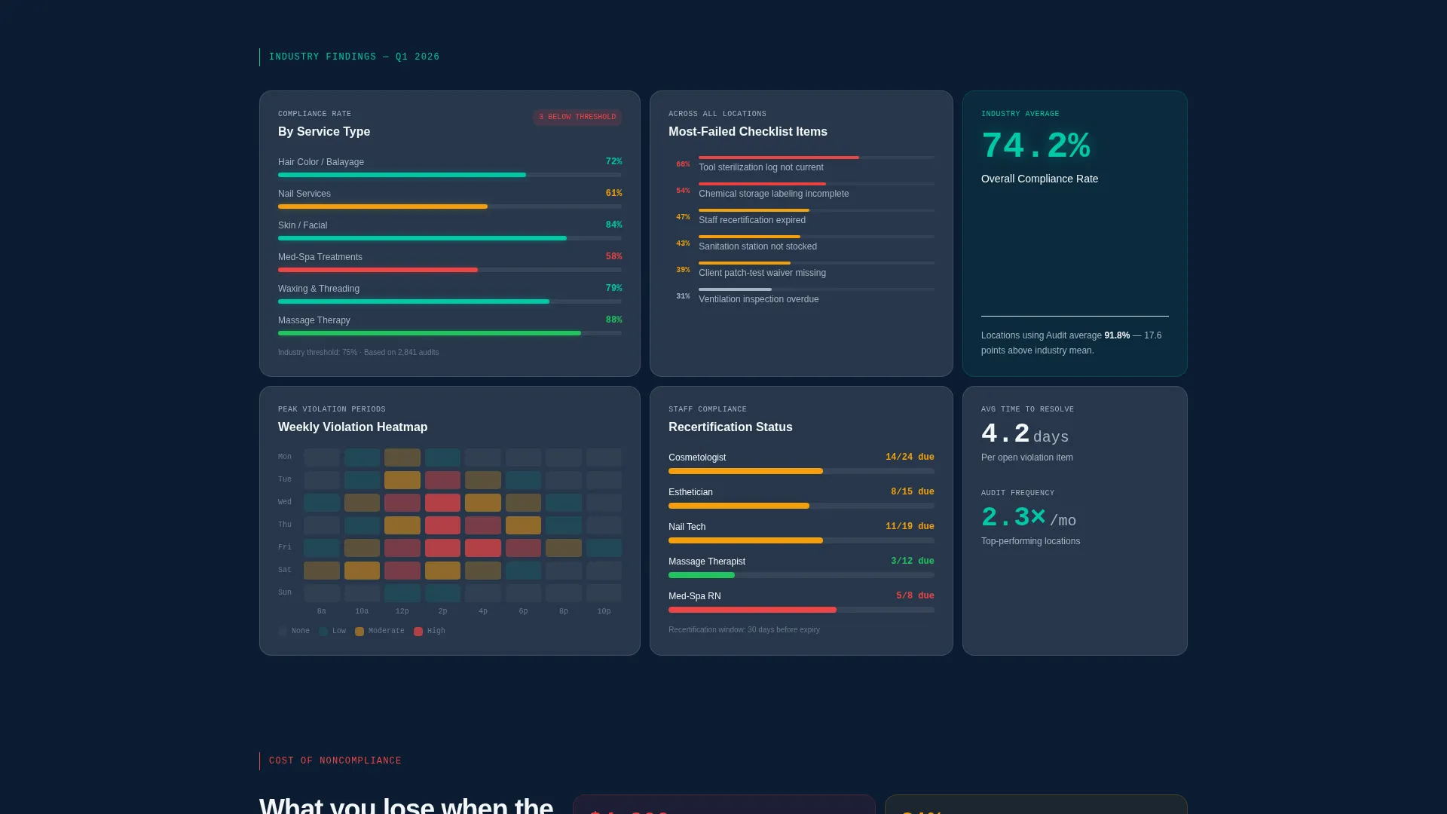Click the Sunday 8a heatmap cell
Image resolution: width=1447 pixels, height=814 pixels.
tap(322, 593)
